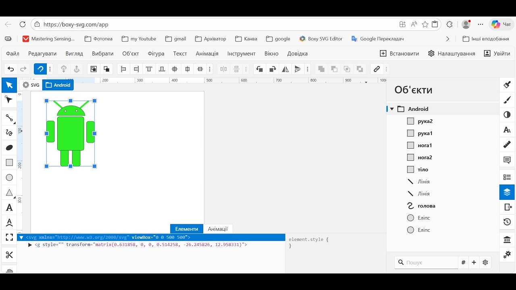This screenshot has height=290, width=516.
Task: Click the link icon in toolbar
Action: 377,69
